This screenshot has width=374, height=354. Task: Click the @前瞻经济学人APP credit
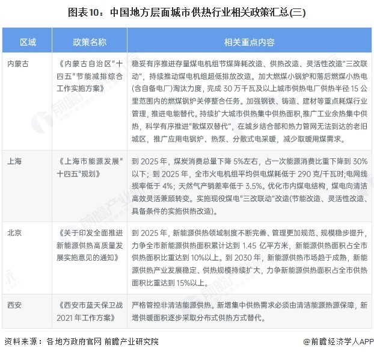tap(339, 341)
